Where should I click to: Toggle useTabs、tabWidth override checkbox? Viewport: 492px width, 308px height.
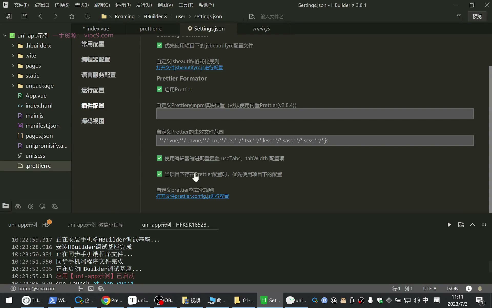pyautogui.click(x=159, y=158)
